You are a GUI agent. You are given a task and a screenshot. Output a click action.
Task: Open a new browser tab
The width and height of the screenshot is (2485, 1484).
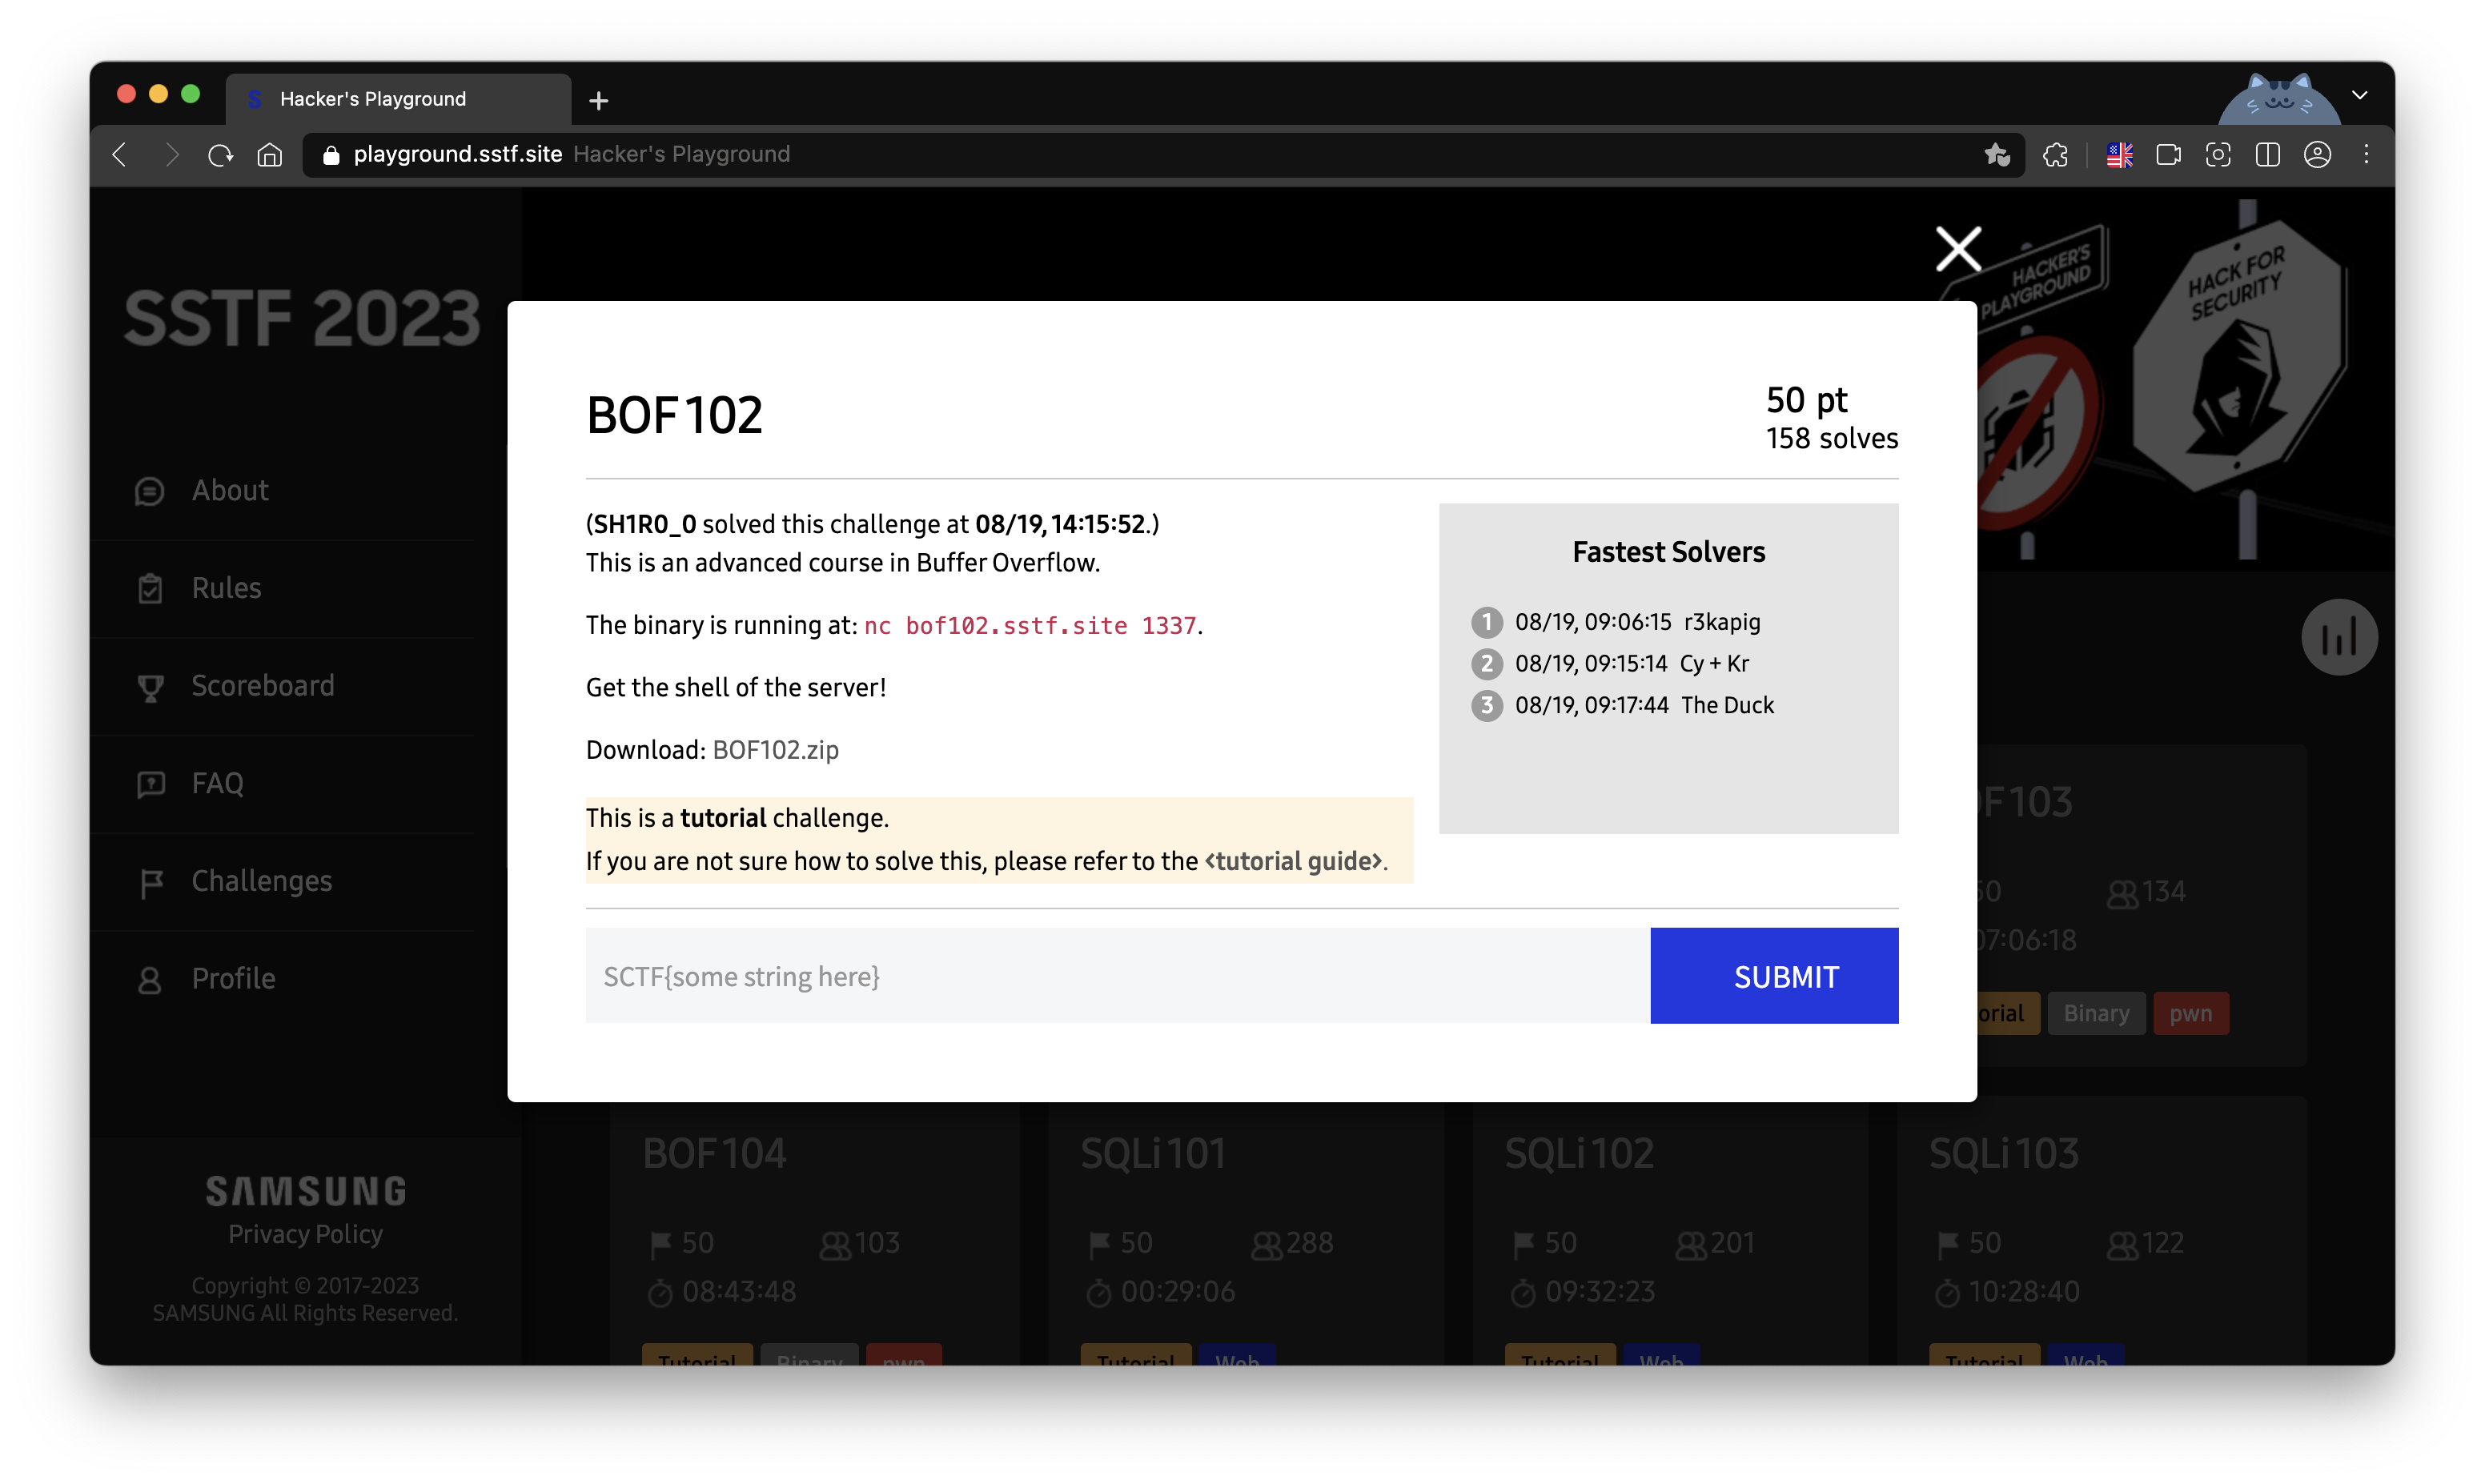click(598, 100)
